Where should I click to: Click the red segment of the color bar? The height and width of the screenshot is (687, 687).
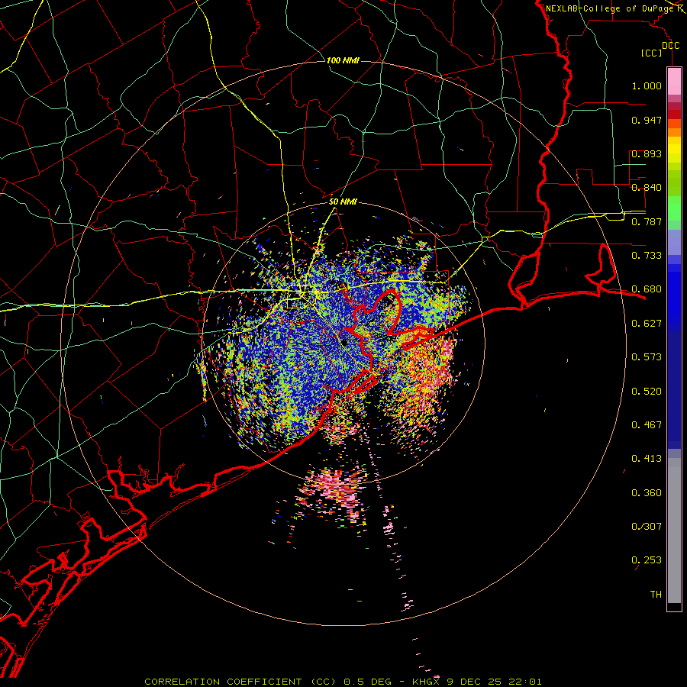click(674, 114)
